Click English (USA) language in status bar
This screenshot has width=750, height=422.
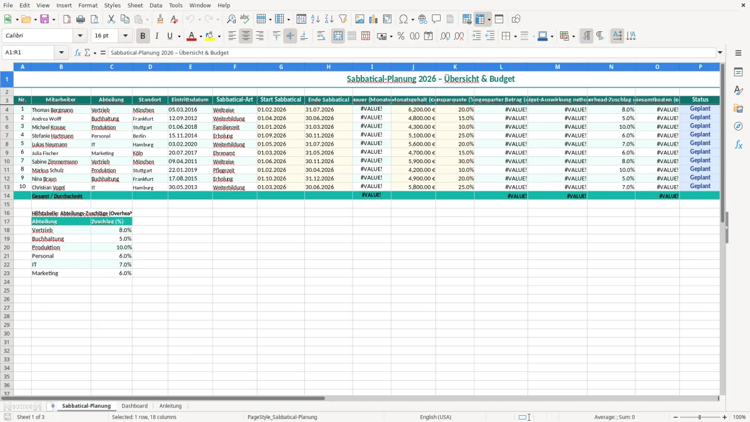(x=435, y=417)
